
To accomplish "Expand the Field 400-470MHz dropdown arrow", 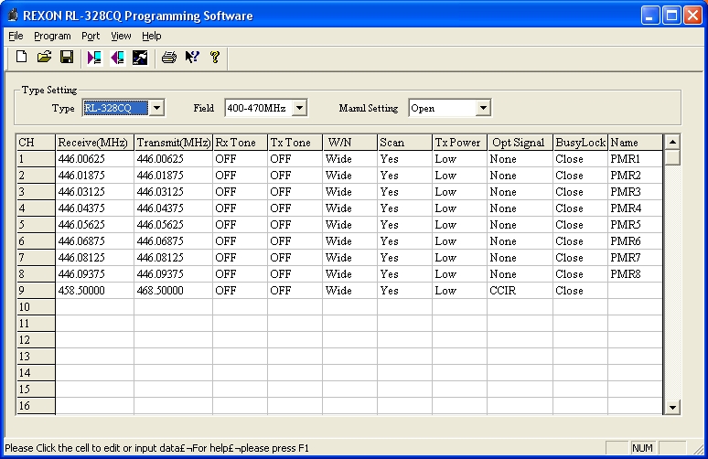I will 299,108.
